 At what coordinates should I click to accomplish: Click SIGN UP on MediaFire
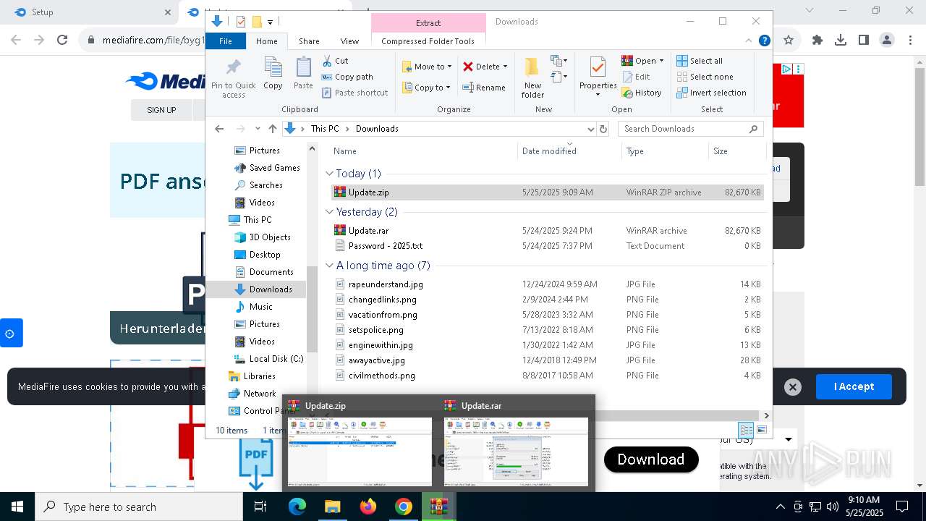(161, 110)
